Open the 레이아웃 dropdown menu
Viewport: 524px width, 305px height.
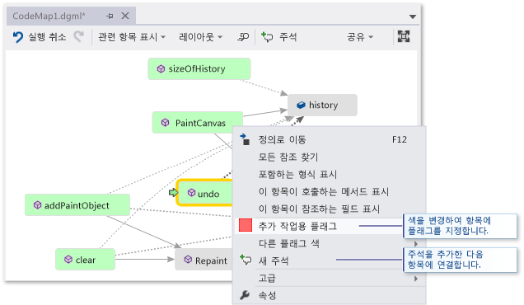tap(200, 37)
